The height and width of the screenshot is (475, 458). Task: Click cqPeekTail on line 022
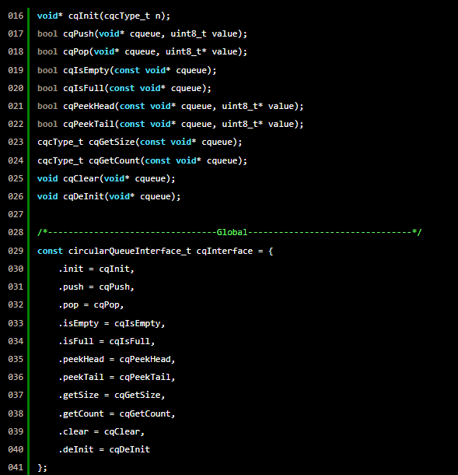click(89, 124)
